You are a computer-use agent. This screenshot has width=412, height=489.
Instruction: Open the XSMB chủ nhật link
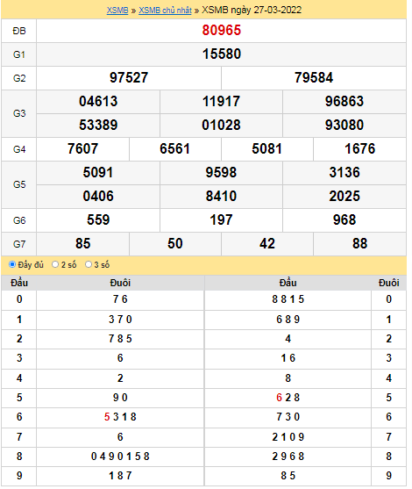(165, 11)
